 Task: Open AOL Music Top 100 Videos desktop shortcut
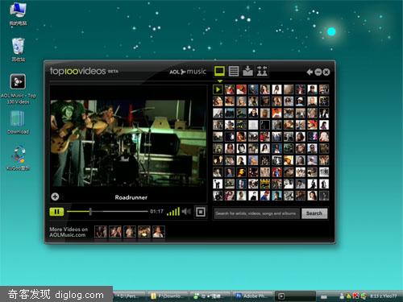18,89
